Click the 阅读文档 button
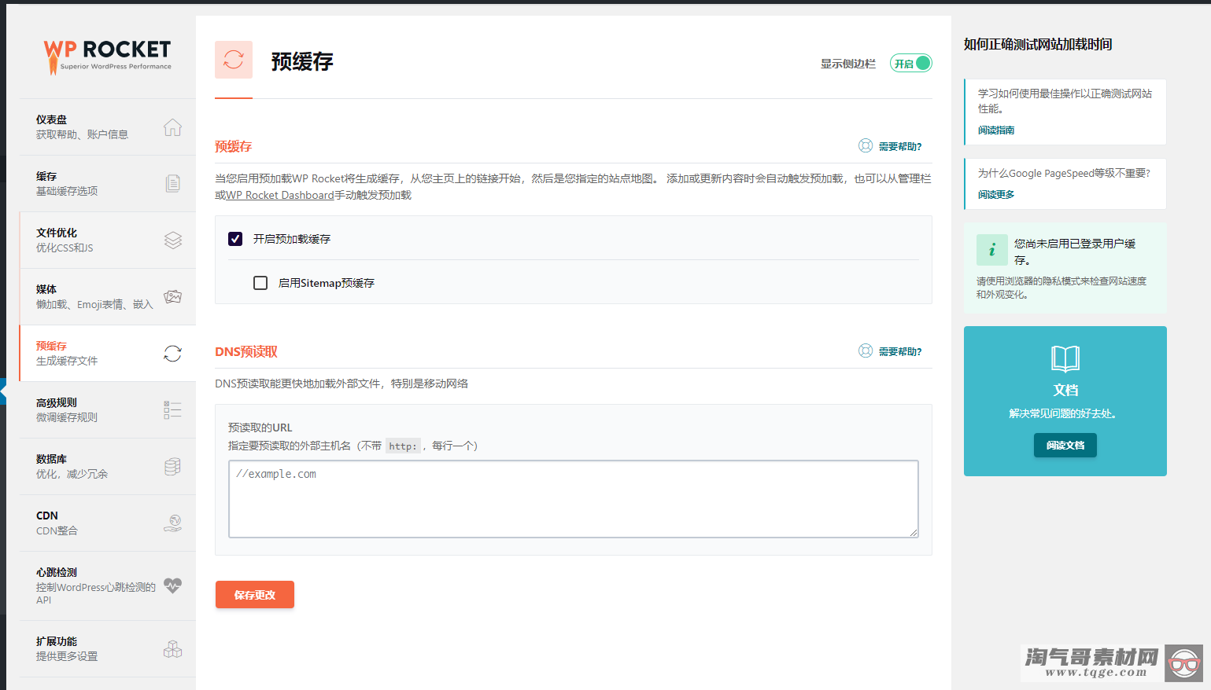Image resolution: width=1211 pixels, height=690 pixels. pyautogui.click(x=1065, y=445)
